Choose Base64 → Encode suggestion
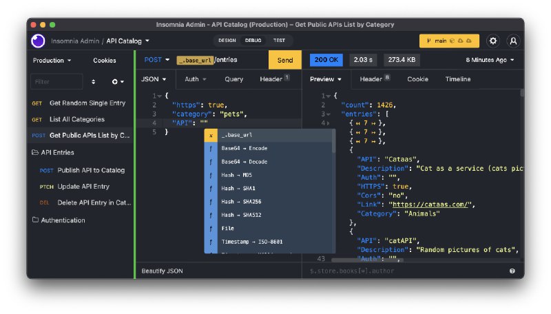The image size is (551, 314). pos(268,149)
